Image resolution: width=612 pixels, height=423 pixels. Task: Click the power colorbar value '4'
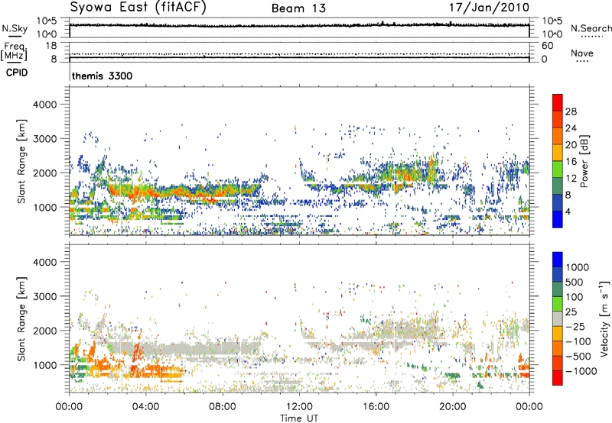coord(568,211)
